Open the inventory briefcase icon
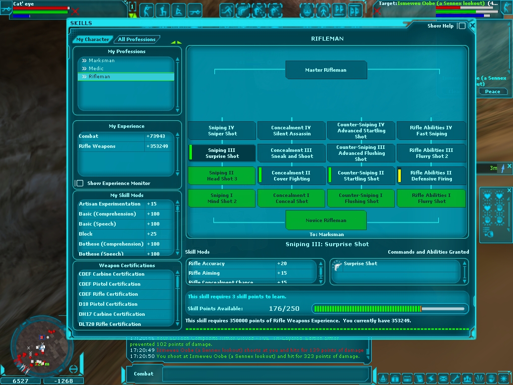This screenshot has height=385, width=513. 394,378
